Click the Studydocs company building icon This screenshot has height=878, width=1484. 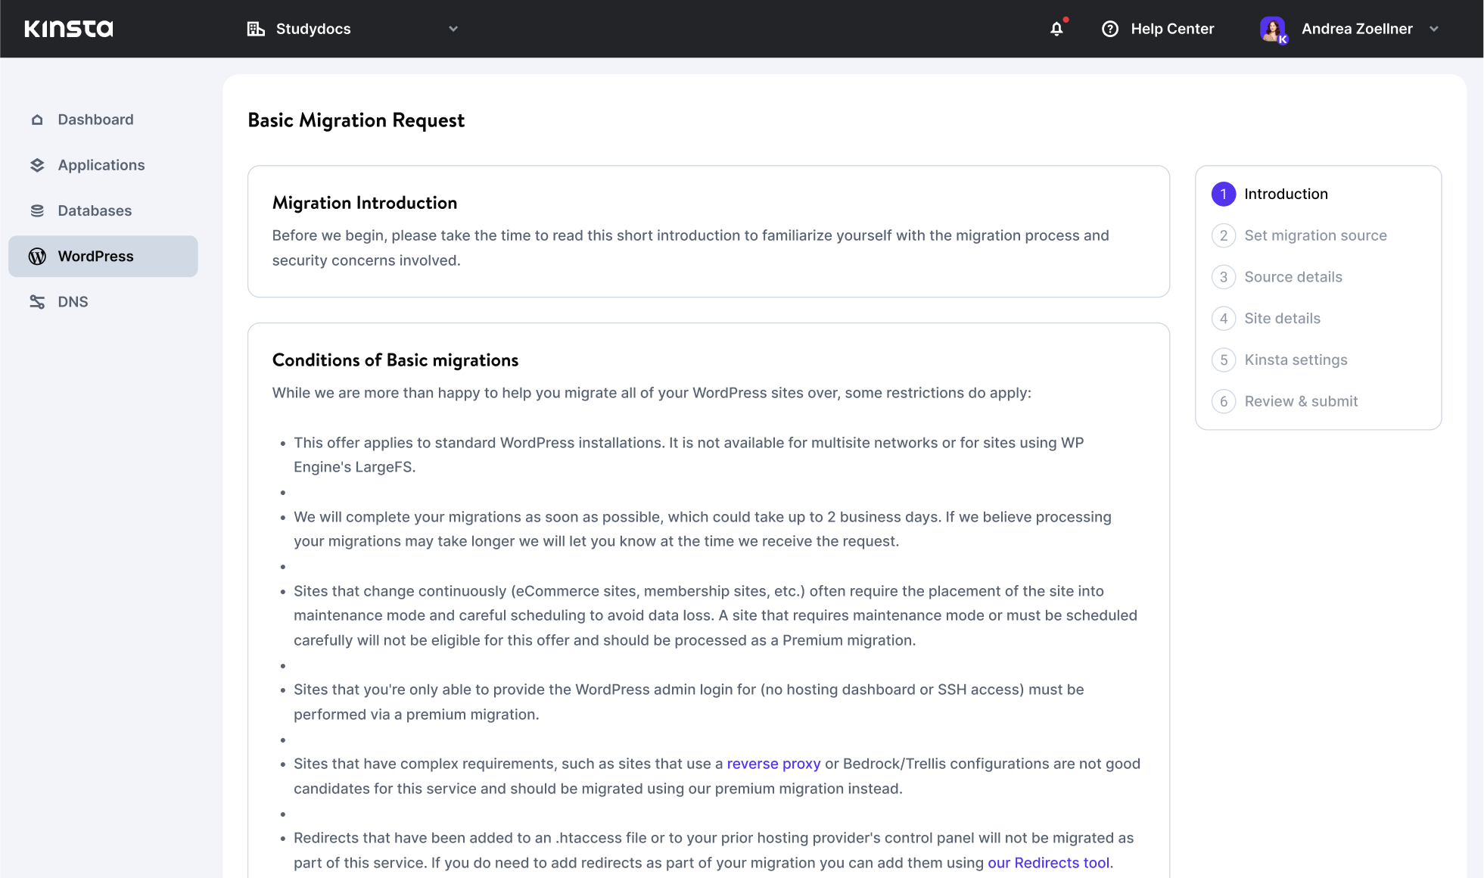[x=256, y=29]
